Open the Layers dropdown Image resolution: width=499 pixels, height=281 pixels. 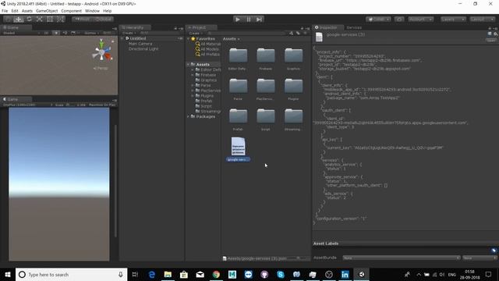[x=453, y=19]
